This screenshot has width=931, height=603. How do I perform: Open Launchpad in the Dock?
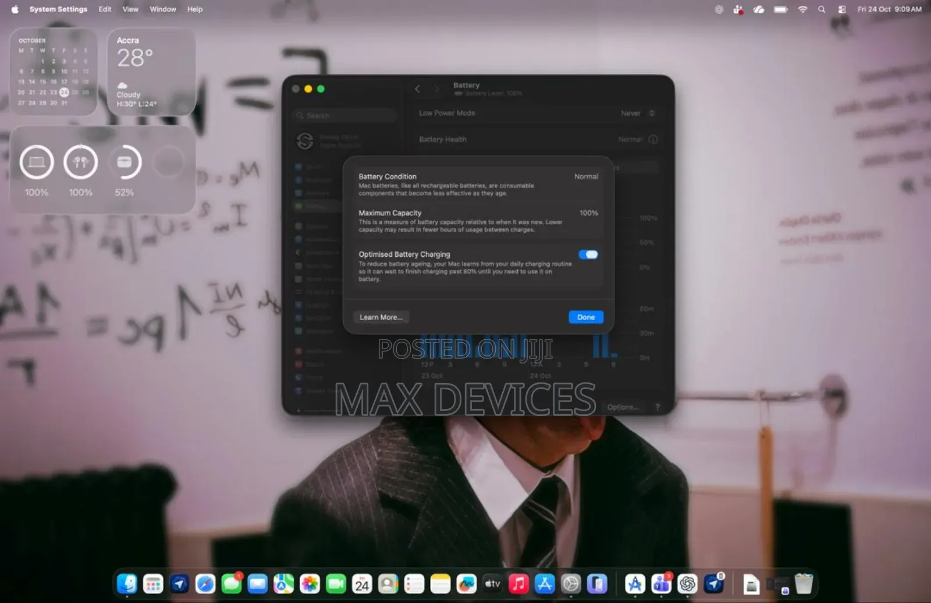pos(153,583)
